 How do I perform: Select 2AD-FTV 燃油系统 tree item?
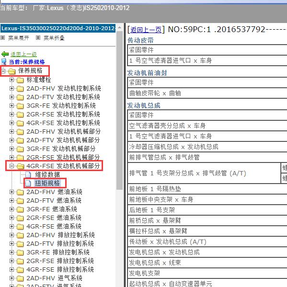point(54,201)
